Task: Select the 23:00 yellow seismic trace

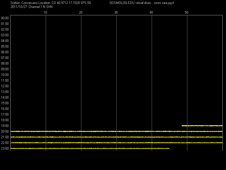Action: point(90,148)
